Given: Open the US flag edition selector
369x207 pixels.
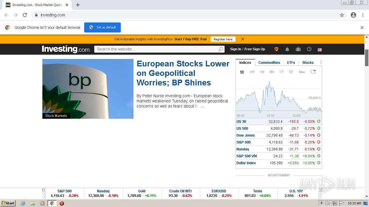Looking at the screenshot, I should [320, 50].
